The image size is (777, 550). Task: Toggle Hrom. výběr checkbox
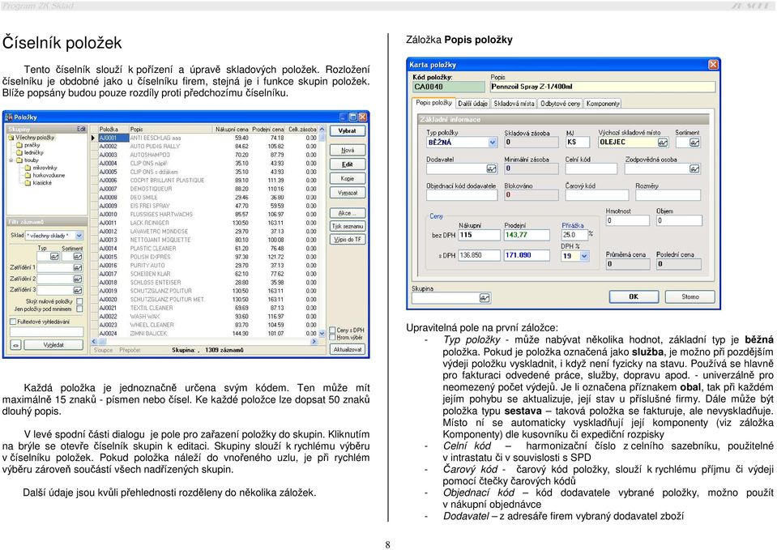tap(332, 338)
